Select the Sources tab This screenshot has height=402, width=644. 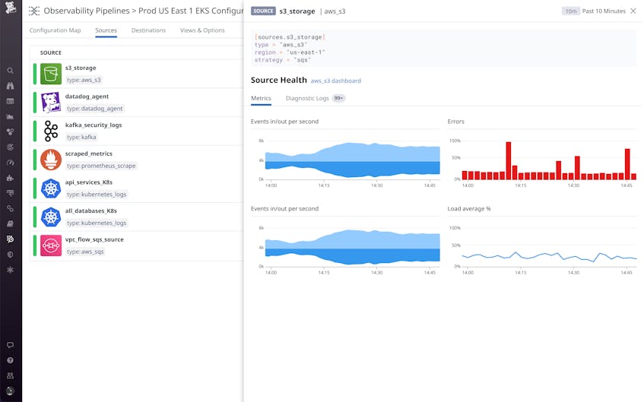pyautogui.click(x=106, y=30)
